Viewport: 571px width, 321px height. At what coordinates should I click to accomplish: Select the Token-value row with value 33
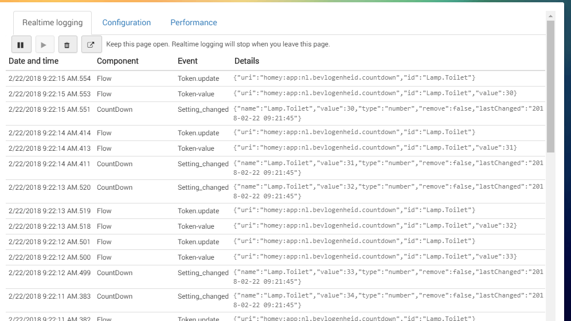(x=275, y=257)
